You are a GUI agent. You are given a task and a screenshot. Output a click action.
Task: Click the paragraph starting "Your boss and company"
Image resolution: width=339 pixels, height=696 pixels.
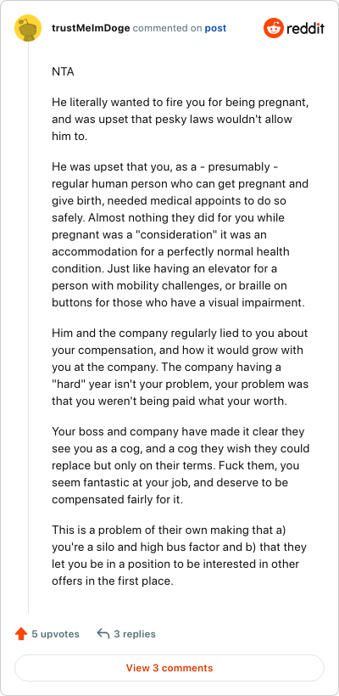(181, 466)
